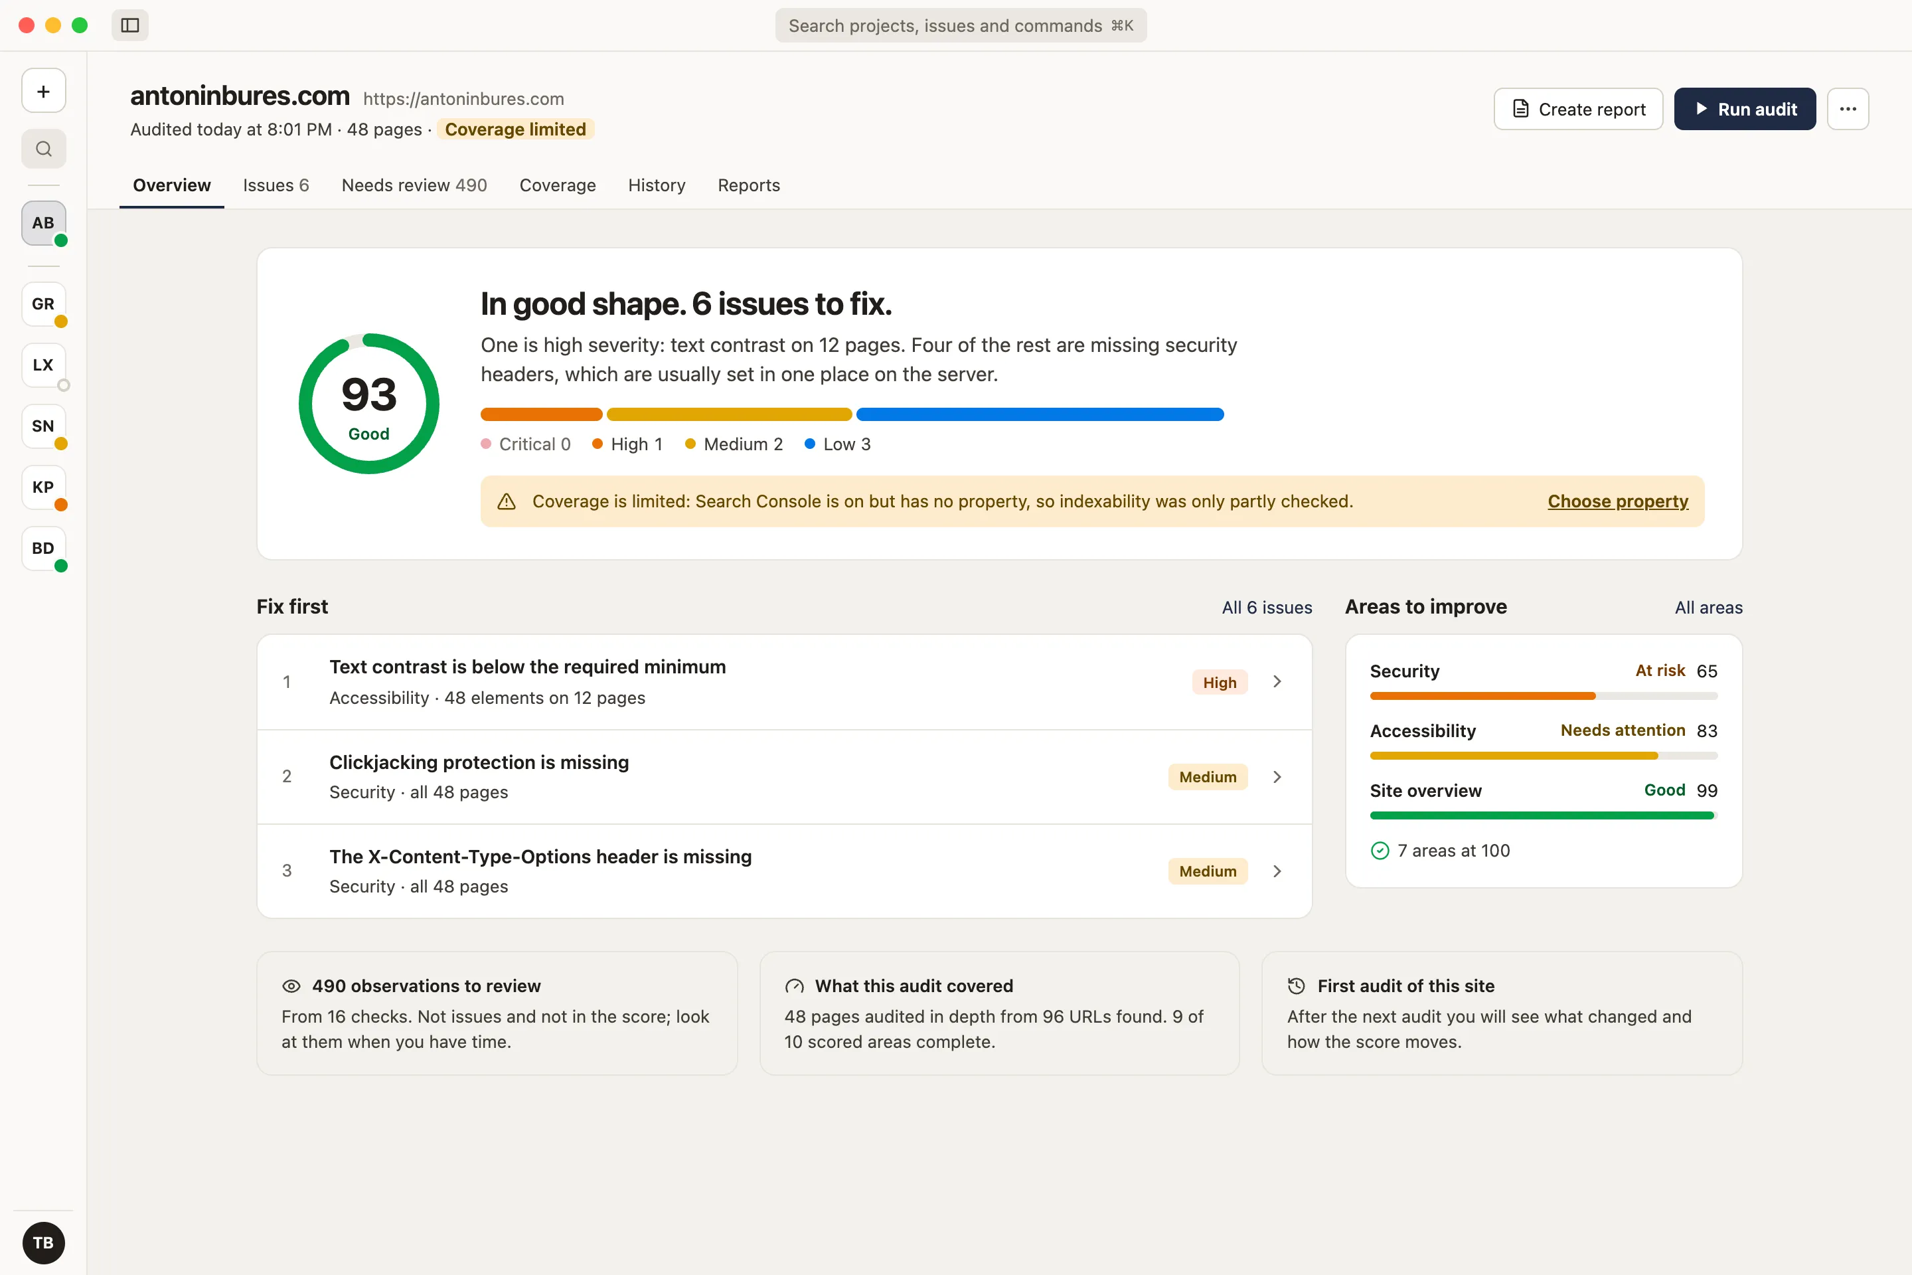1912x1275 pixels.
Task: Click the Create report button
Action: point(1578,109)
